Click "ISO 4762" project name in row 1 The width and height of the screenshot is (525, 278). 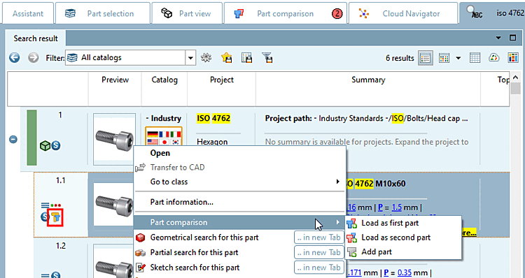[213, 118]
